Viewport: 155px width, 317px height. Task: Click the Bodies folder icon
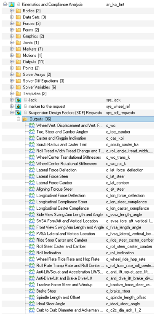(x=18, y=11)
